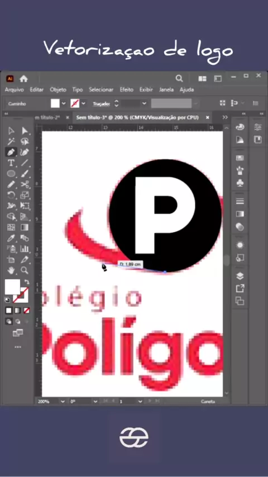Click the Efeito menu item

pyautogui.click(x=126, y=90)
